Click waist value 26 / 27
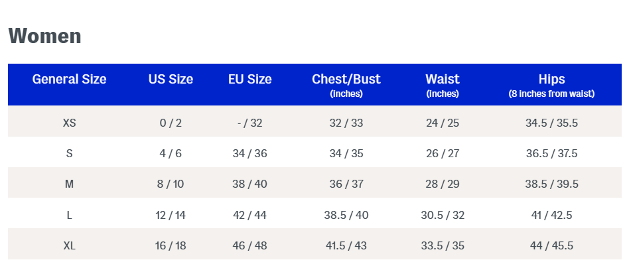The width and height of the screenshot is (627, 268). tap(443, 153)
